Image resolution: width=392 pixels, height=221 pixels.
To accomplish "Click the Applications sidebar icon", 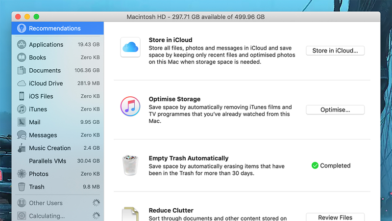I will (22, 44).
